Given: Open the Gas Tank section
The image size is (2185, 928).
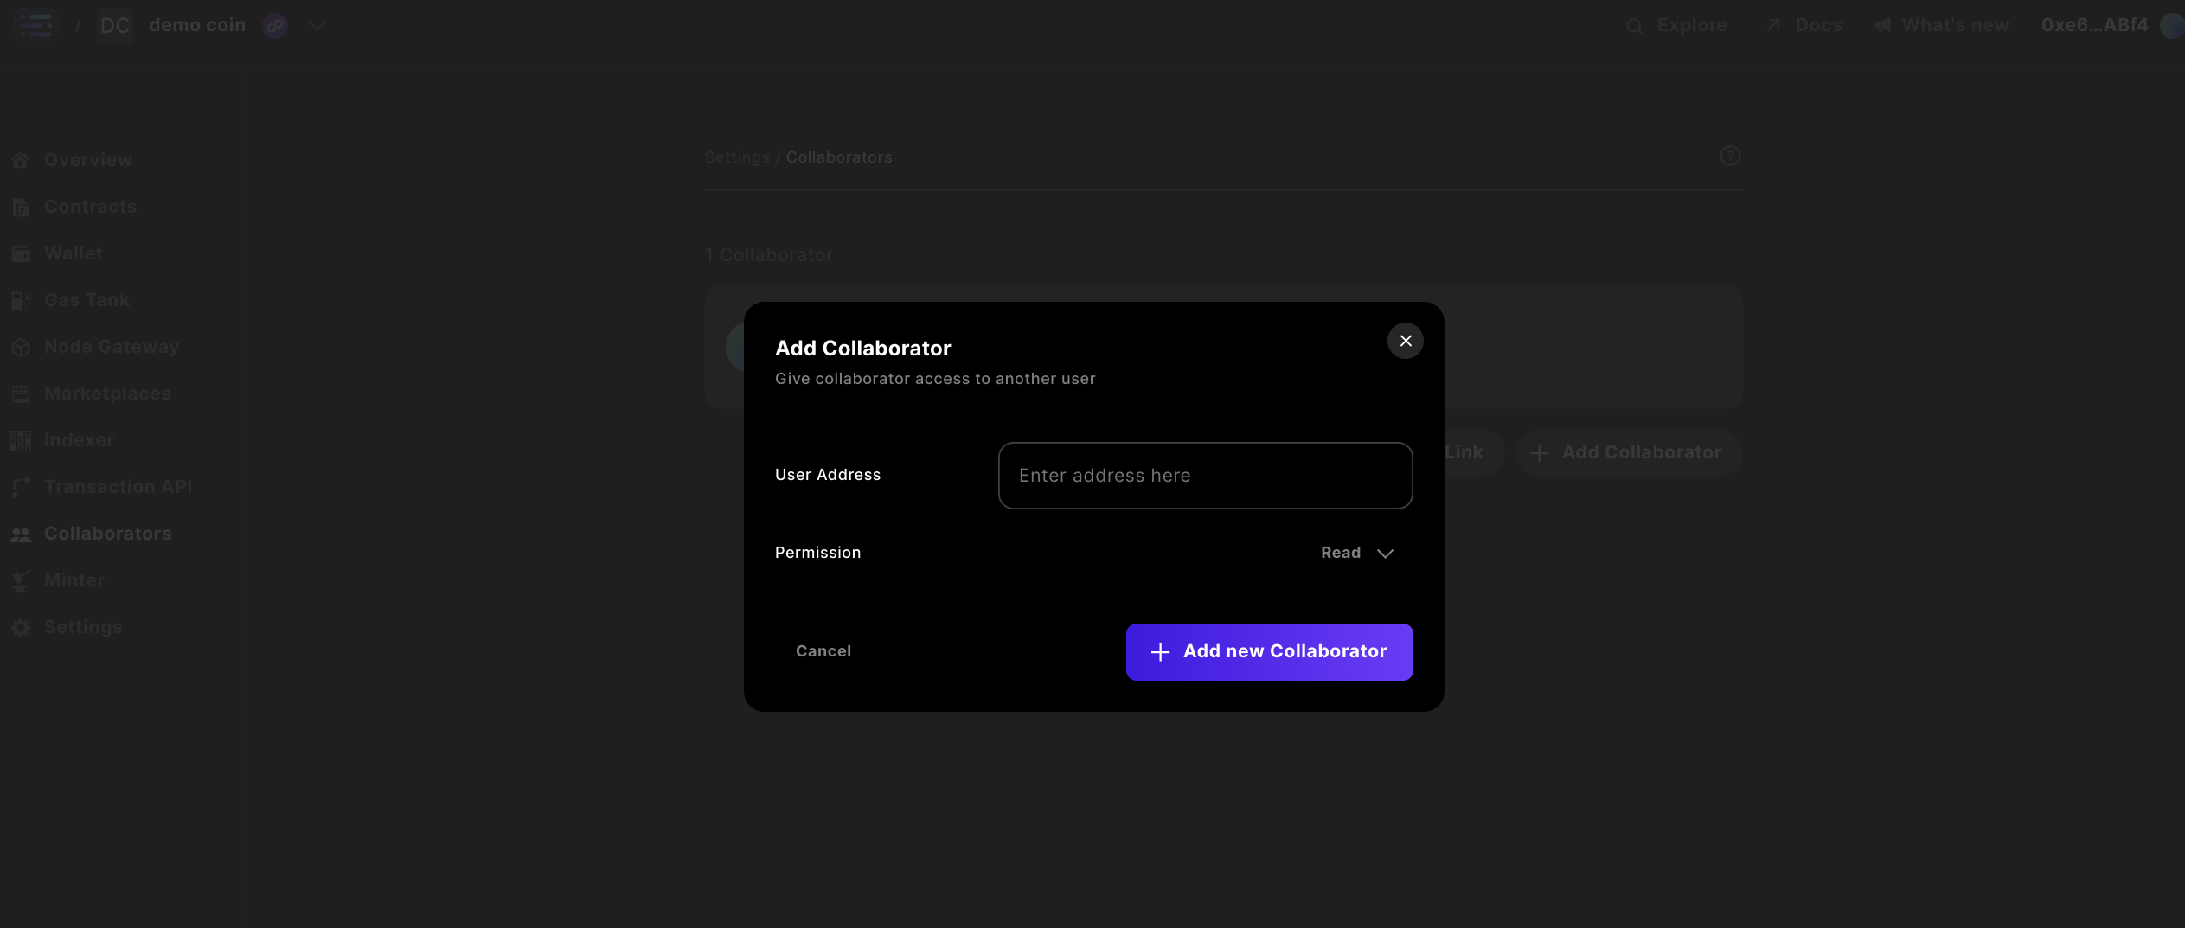Looking at the screenshot, I should [87, 300].
